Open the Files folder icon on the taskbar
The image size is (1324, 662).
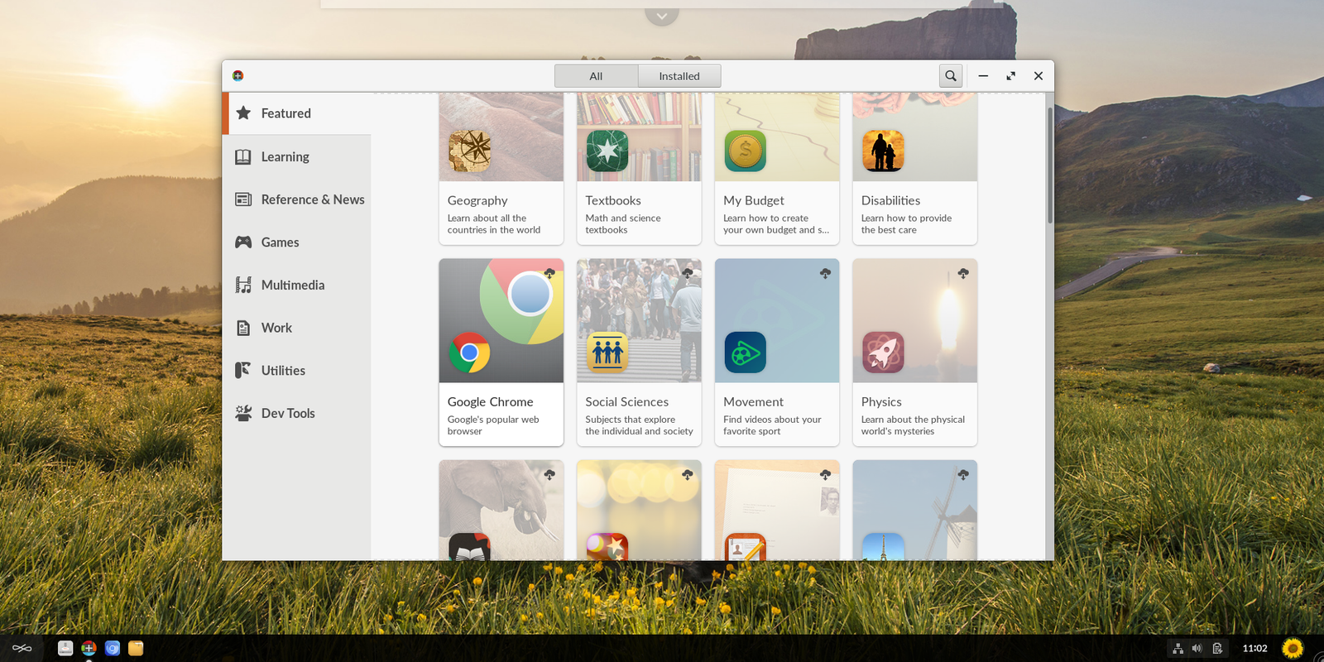pos(136,648)
